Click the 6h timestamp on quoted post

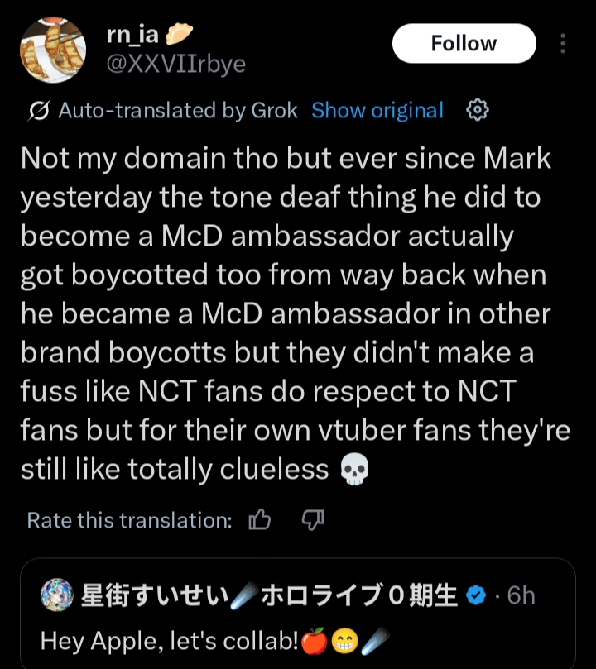coord(521,595)
